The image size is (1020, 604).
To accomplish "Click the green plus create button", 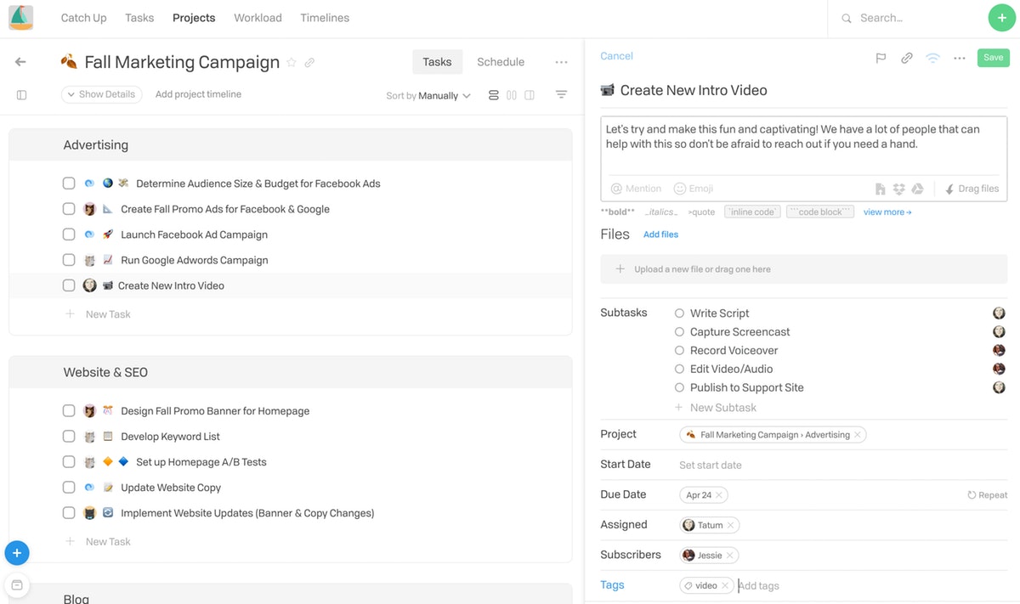I will 1002,18.
